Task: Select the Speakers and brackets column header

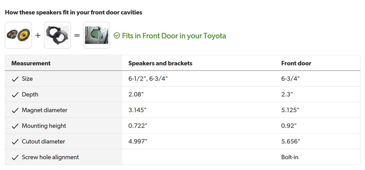Action: click(161, 63)
